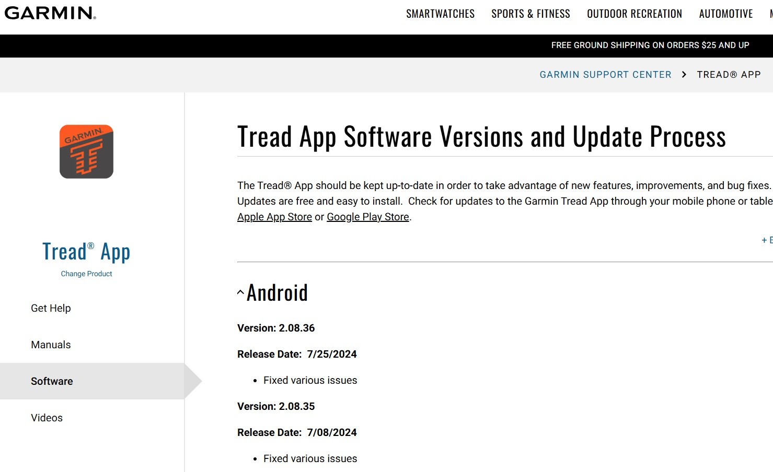The width and height of the screenshot is (773, 472).
Task: Click the Garmin logo
Action: [x=50, y=13]
